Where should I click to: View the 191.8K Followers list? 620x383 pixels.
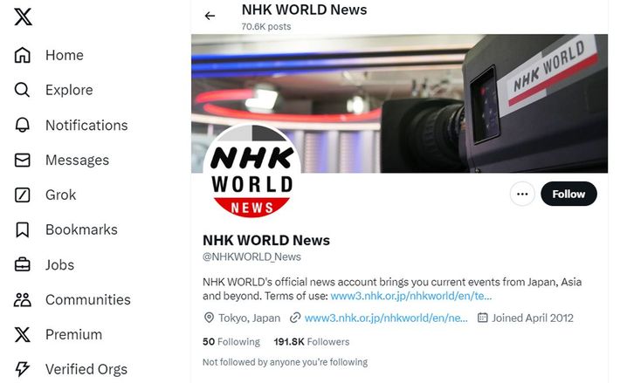(312, 341)
